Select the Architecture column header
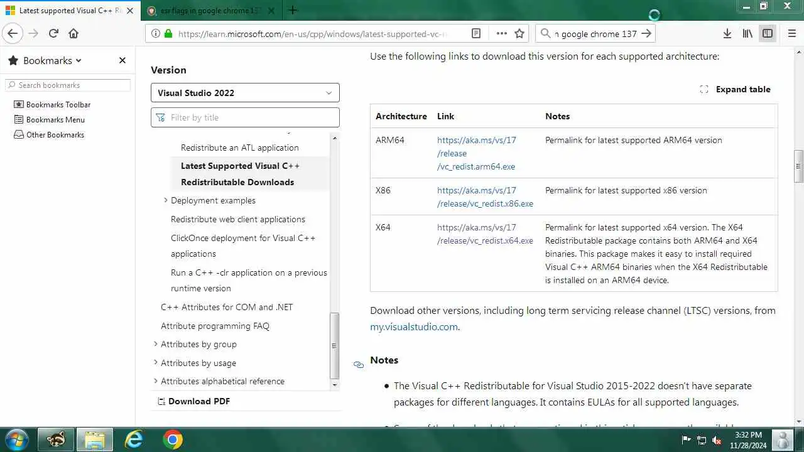This screenshot has width=804, height=452. point(401,116)
